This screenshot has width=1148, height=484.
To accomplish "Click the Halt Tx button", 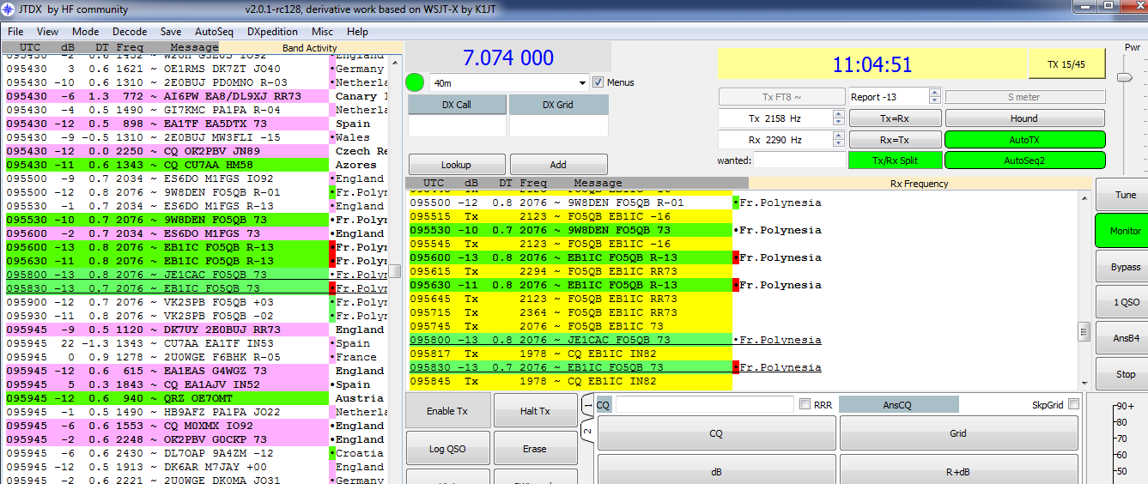I will 534,411.
